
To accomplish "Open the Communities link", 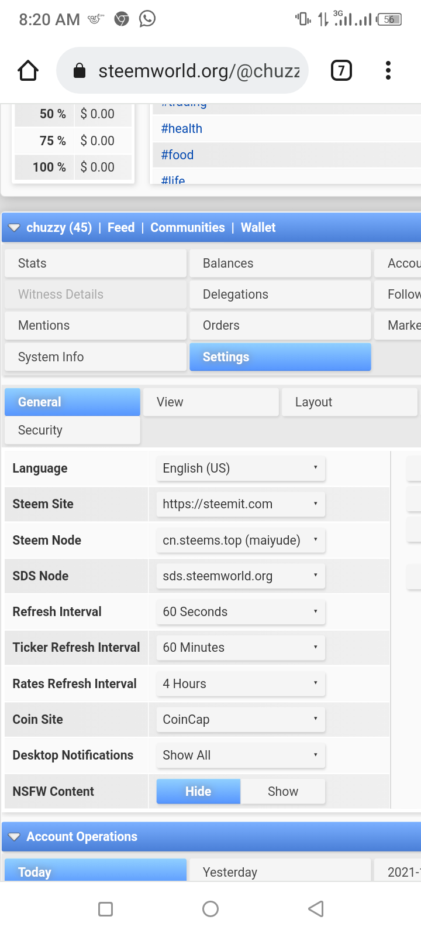I will click(x=188, y=228).
